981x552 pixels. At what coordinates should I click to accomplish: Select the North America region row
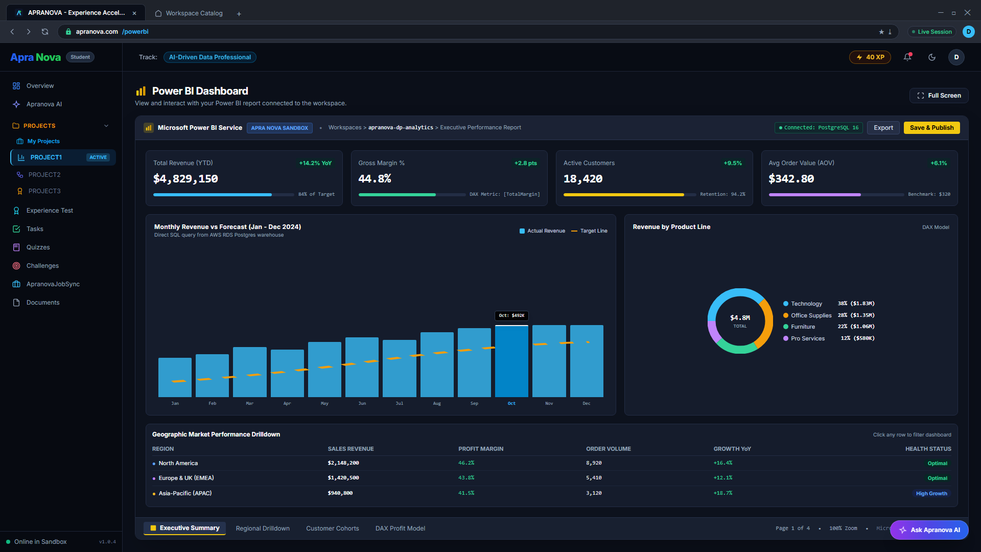tap(551, 463)
